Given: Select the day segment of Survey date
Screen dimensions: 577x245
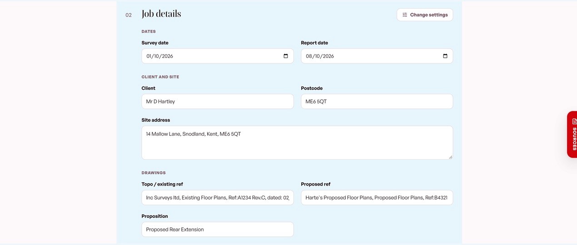Looking at the screenshot, I should click(149, 56).
